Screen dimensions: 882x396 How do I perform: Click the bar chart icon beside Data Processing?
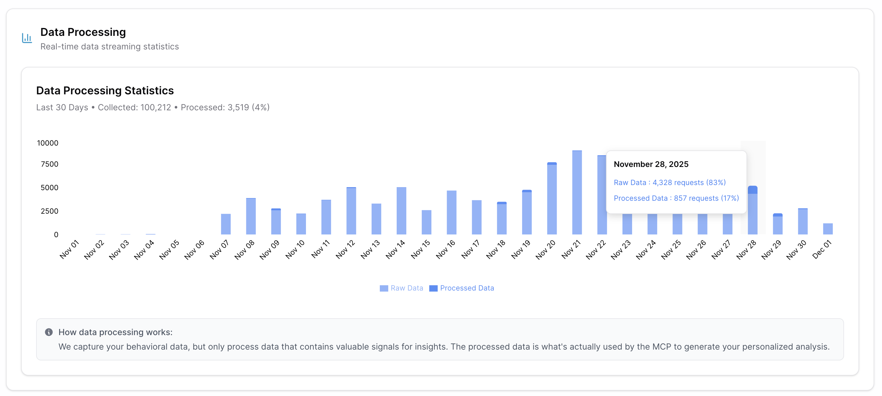point(27,38)
